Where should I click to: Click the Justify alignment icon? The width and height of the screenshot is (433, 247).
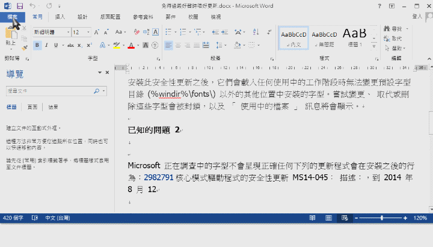pyautogui.click(x=197, y=45)
